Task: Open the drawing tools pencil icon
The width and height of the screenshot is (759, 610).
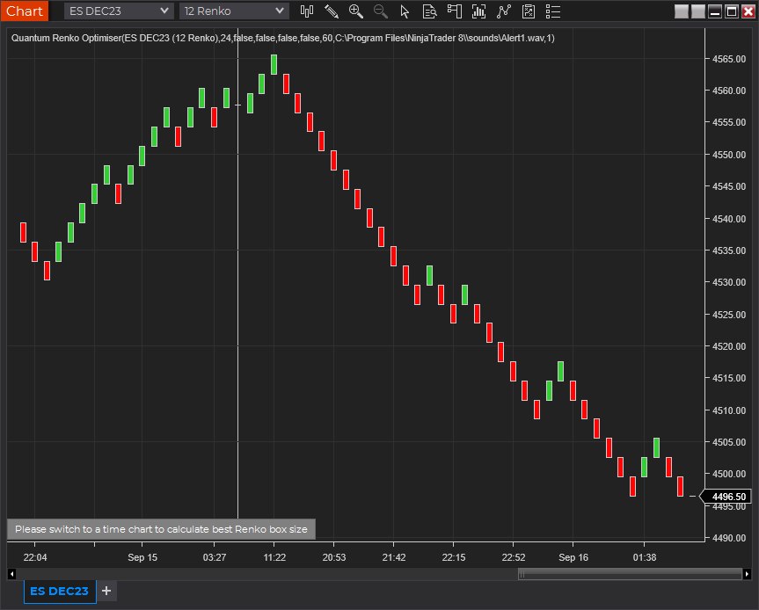Action: 332,11
